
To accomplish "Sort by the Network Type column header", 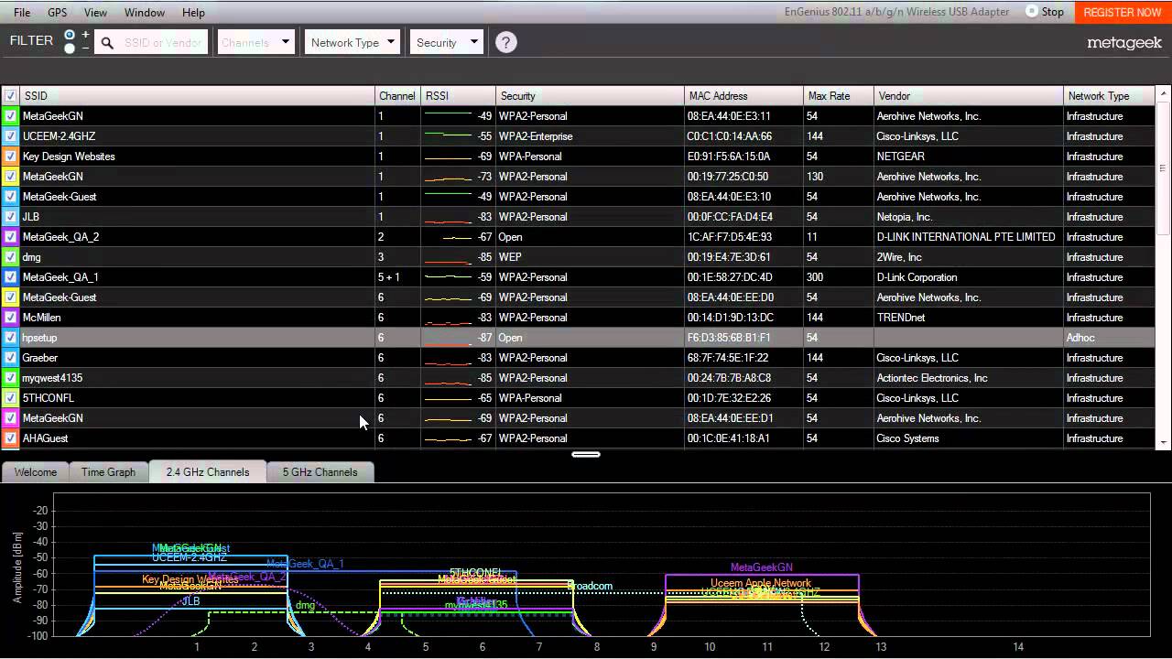I will [x=1110, y=95].
